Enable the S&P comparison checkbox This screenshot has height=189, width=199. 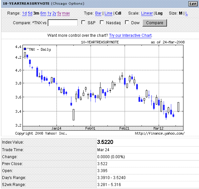[x=84, y=23]
